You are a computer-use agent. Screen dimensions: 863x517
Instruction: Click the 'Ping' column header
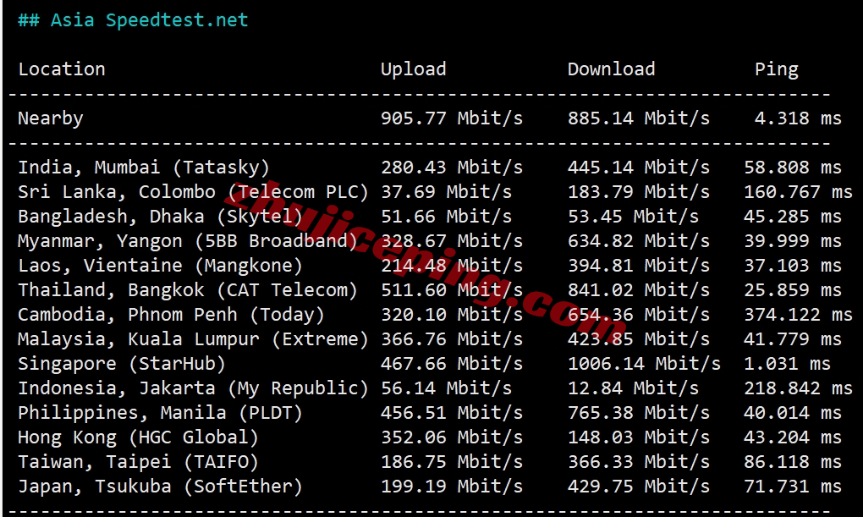click(777, 70)
